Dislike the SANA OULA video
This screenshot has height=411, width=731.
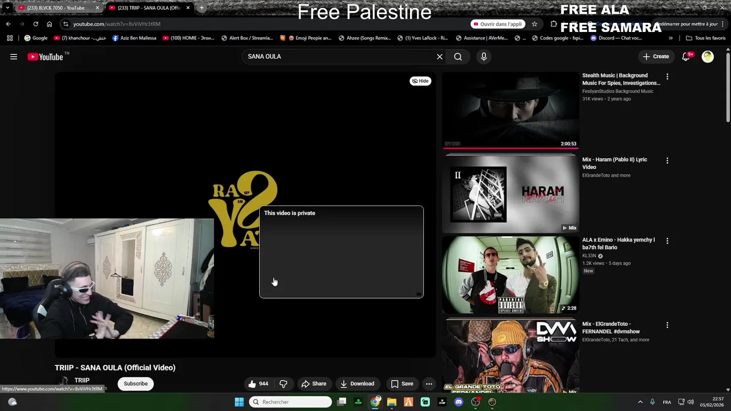[283, 384]
